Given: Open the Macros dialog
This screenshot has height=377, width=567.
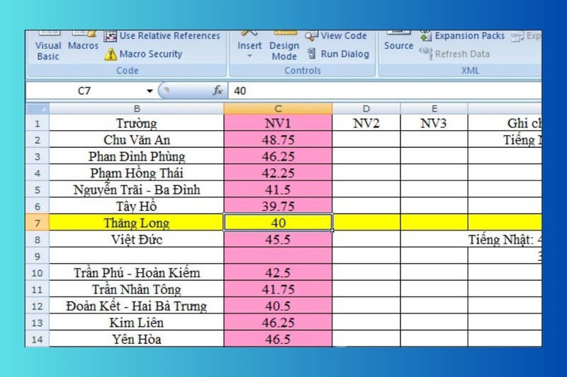Looking at the screenshot, I should (83, 42).
